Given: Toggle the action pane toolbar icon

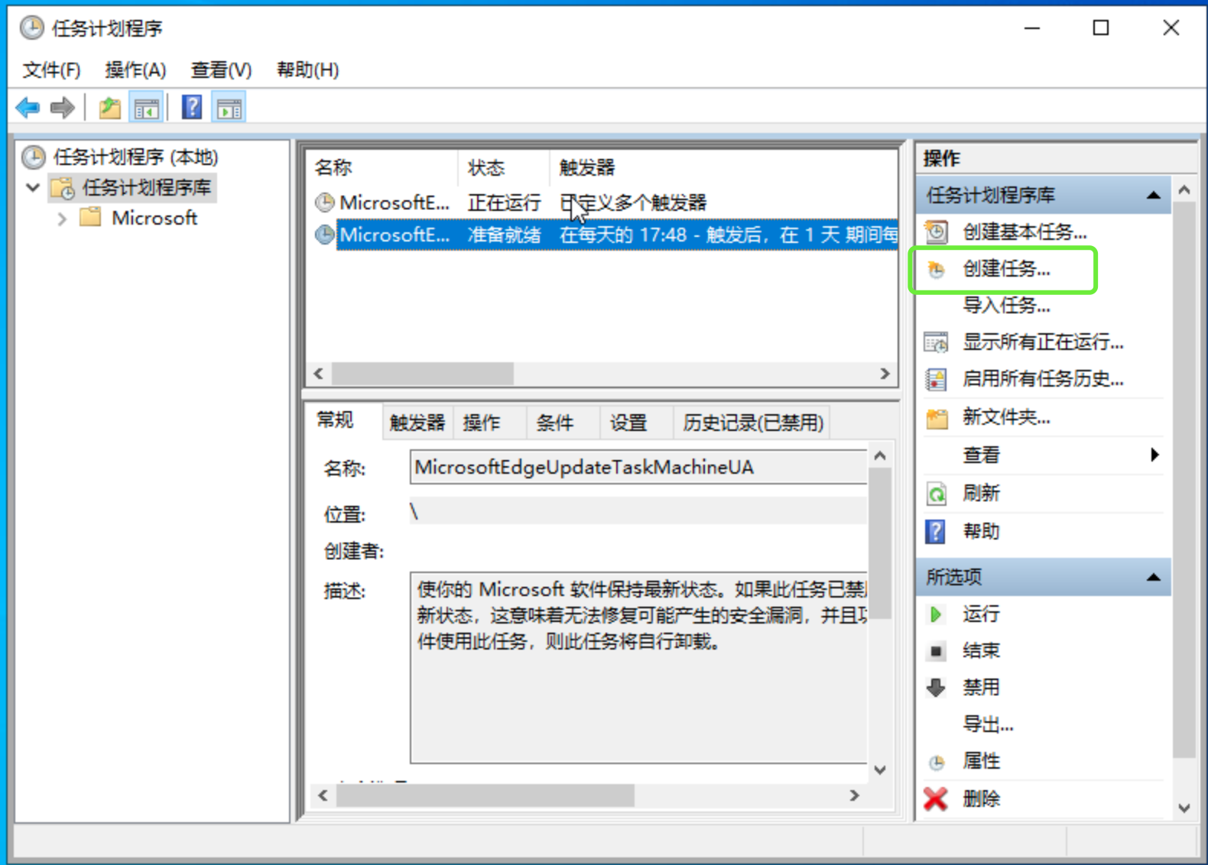Looking at the screenshot, I should [229, 108].
